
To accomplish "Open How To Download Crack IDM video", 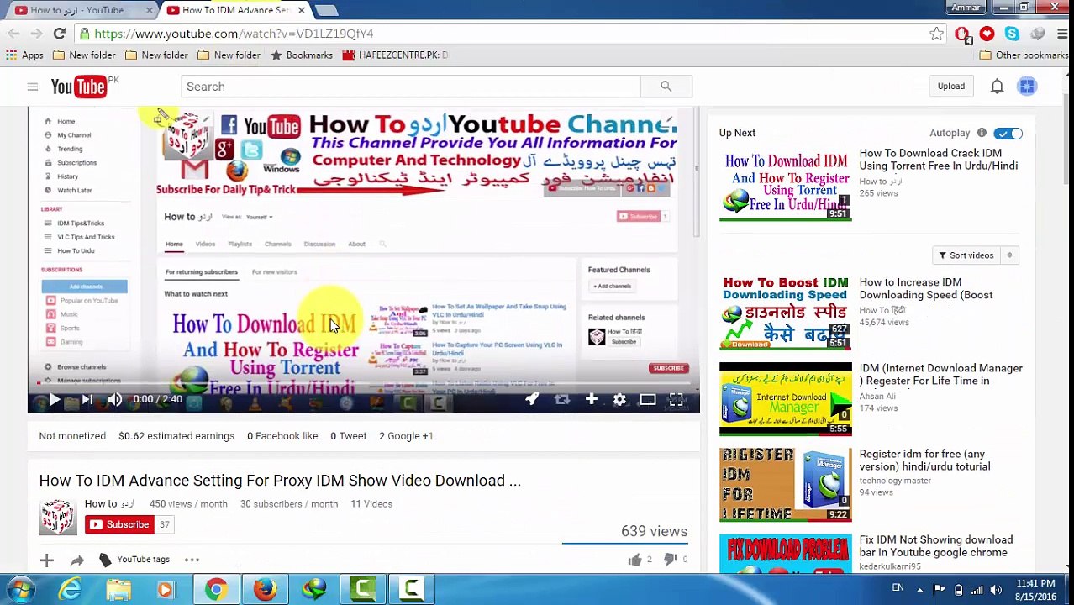I will 938,160.
